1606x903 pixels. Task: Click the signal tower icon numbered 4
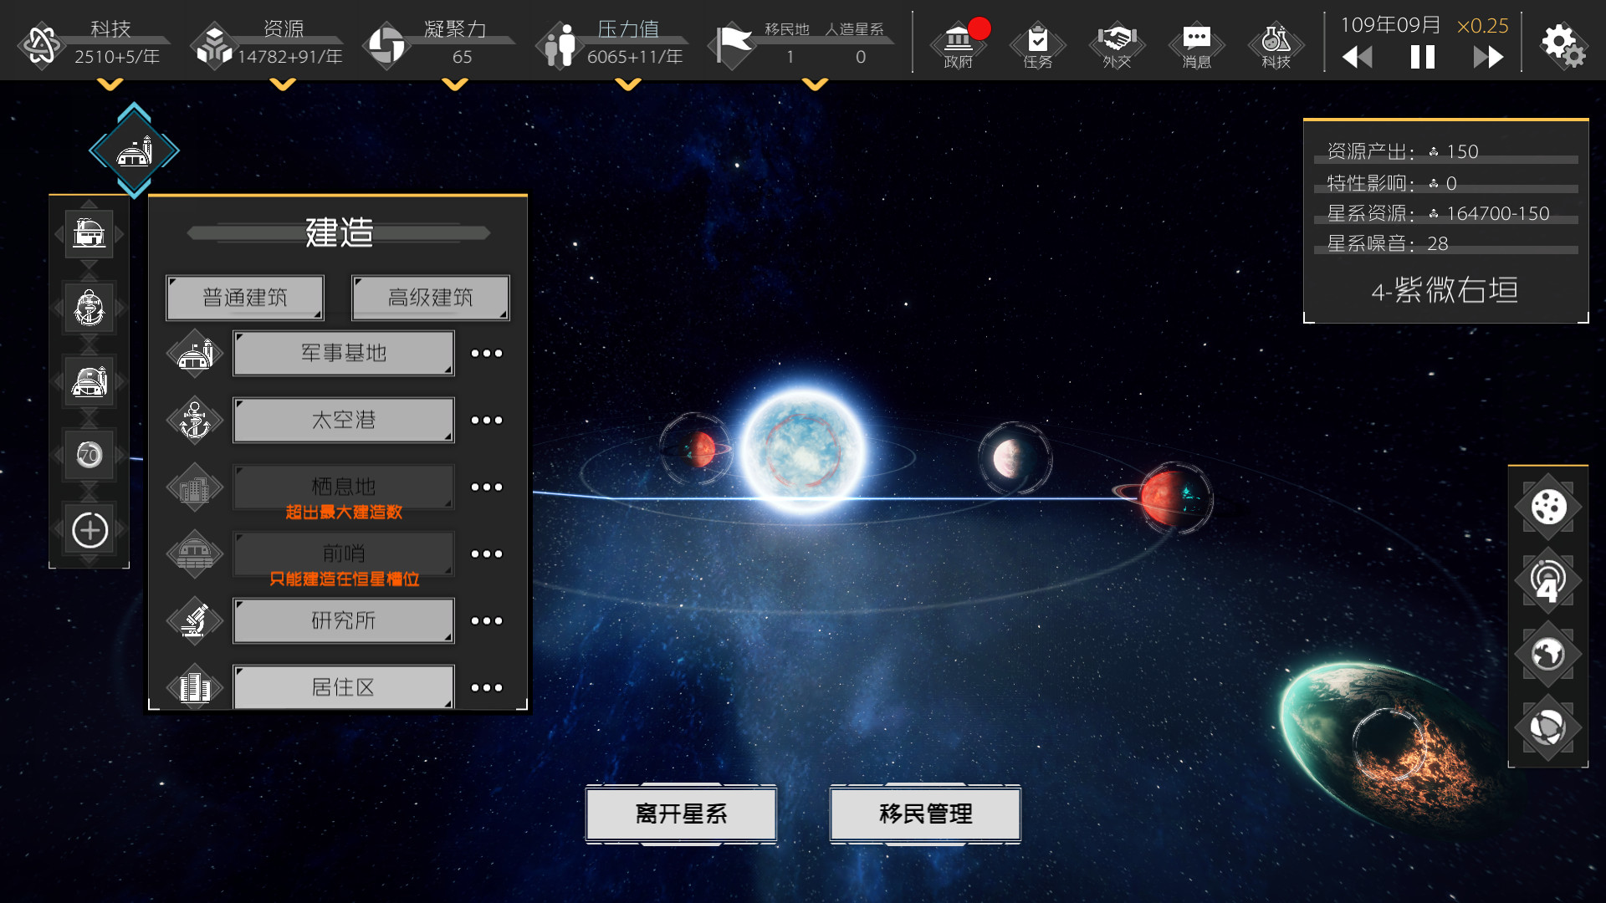pos(1547,580)
